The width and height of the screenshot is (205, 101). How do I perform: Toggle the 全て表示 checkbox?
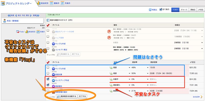point(161,10)
